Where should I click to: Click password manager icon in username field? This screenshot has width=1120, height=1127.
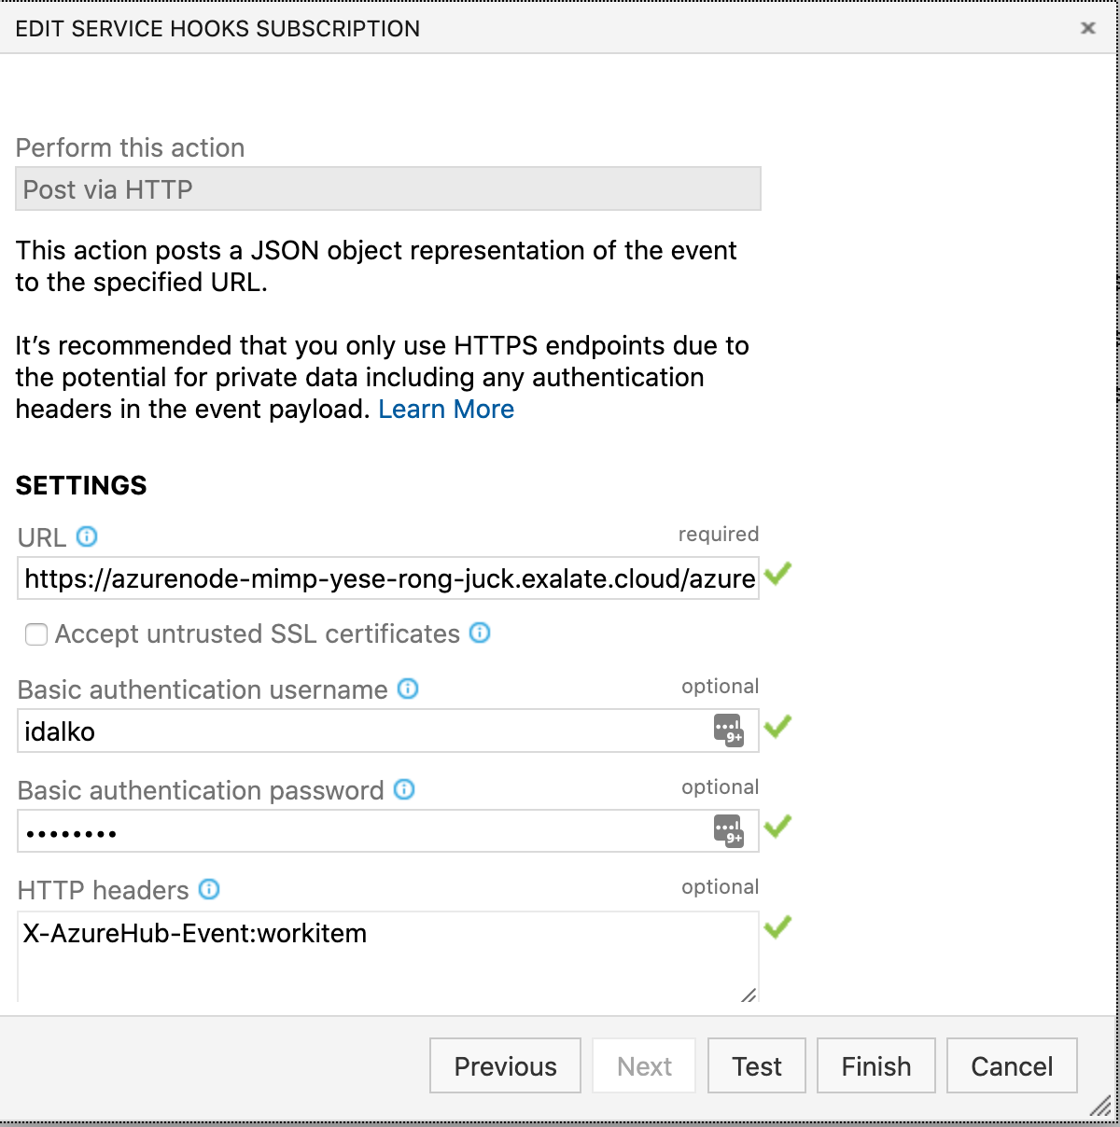click(728, 730)
